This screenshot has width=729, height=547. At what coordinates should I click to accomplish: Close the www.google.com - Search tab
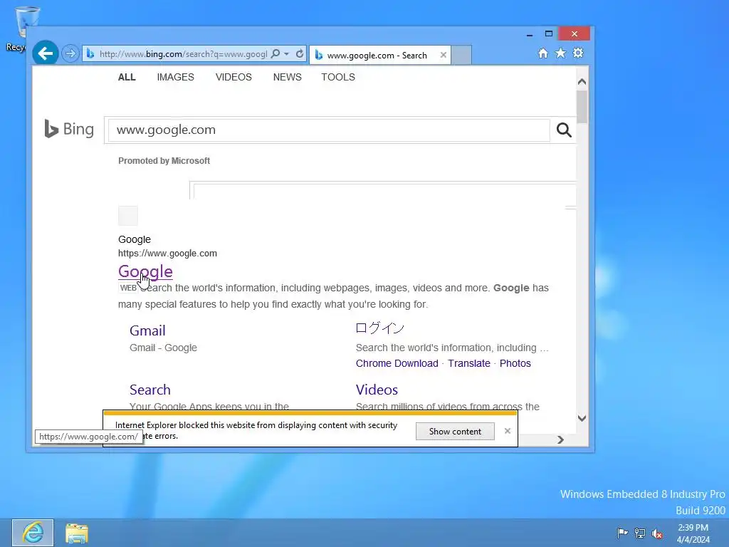click(x=443, y=55)
